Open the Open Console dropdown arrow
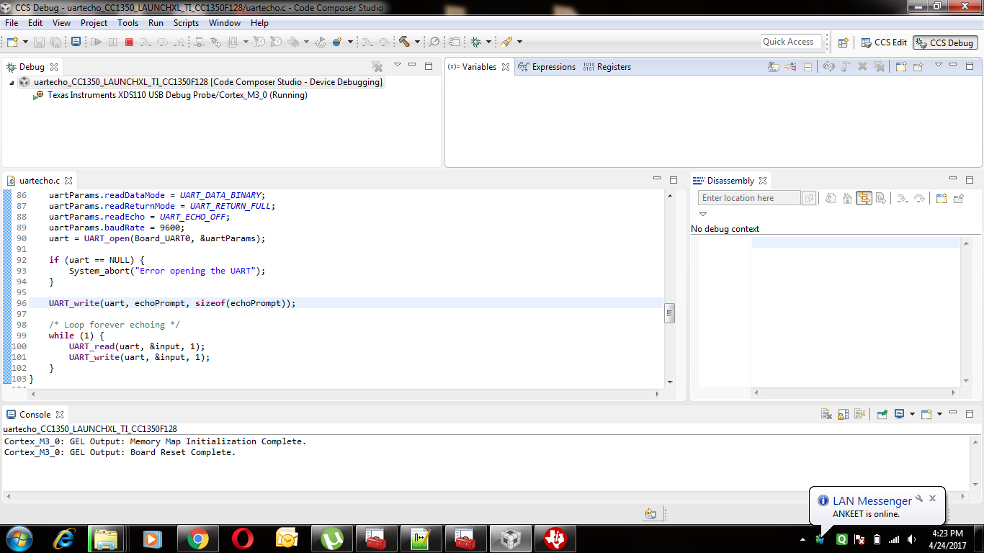Screen dimensions: 984x553 tap(939, 414)
